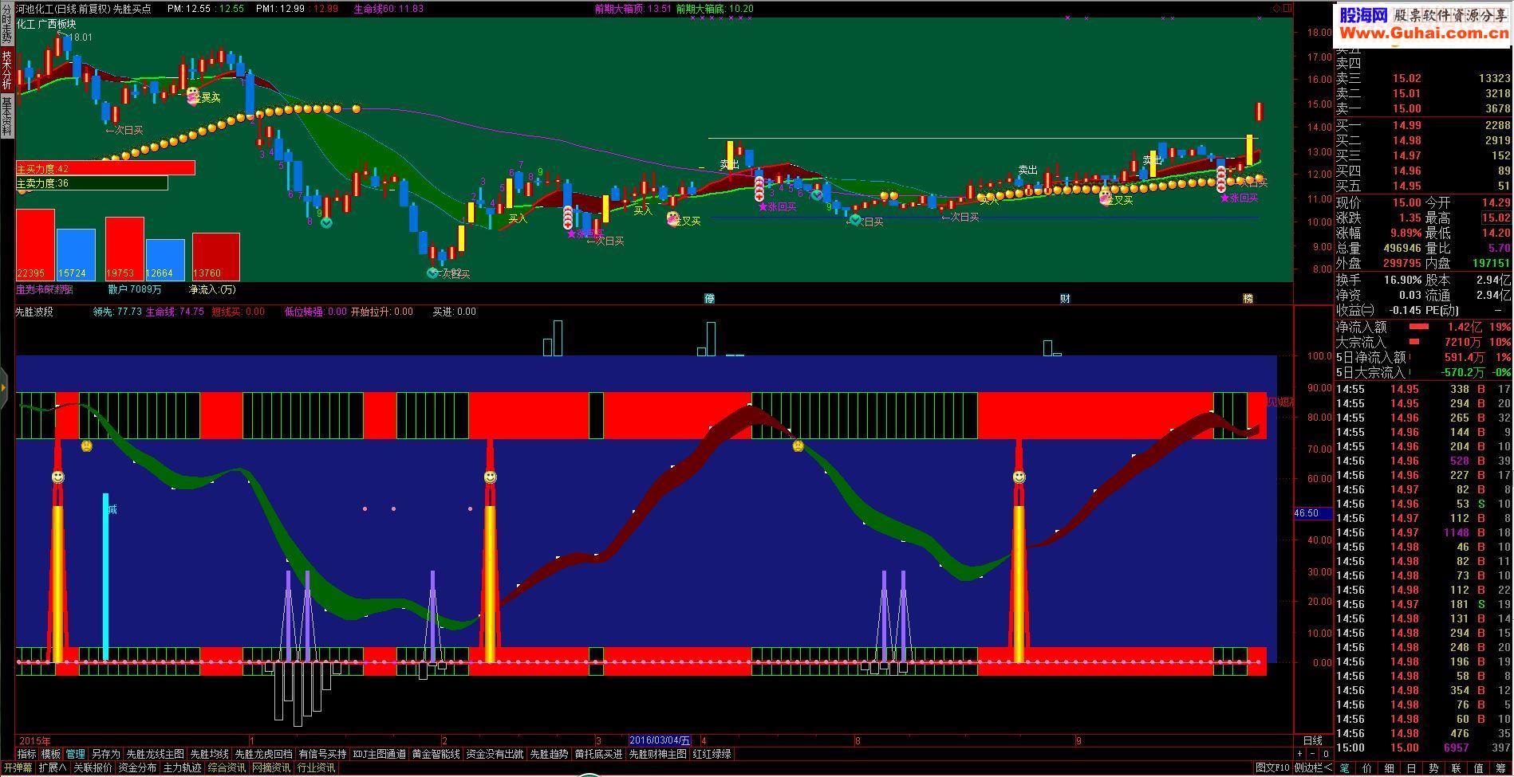The width and height of the screenshot is (1514, 777).
Task: Click the dark red 13760 volume bar
Action: tap(215, 257)
